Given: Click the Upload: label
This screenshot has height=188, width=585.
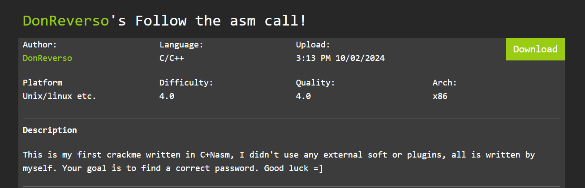Looking at the screenshot, I should coord(313,45).
